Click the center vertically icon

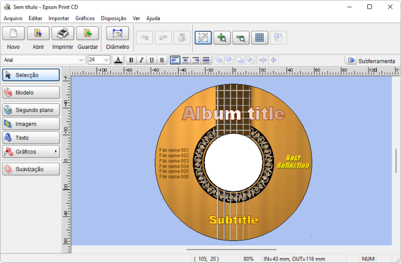[x=273, y=60]
